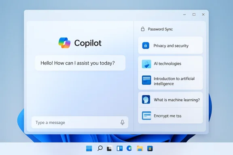Click the Password Sync label
This screenshot has width=233, height=155.
pos(160,29)
